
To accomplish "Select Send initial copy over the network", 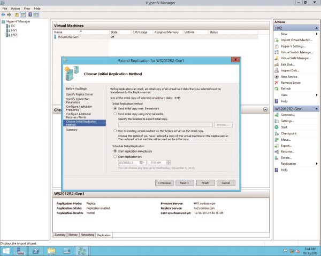I will click(x=115, y=108).
